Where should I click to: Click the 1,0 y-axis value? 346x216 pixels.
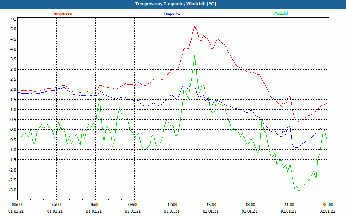click(x=13, y=109)
